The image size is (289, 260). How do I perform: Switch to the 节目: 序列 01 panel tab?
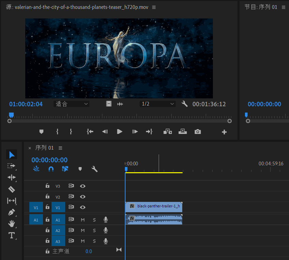point(261,7)
